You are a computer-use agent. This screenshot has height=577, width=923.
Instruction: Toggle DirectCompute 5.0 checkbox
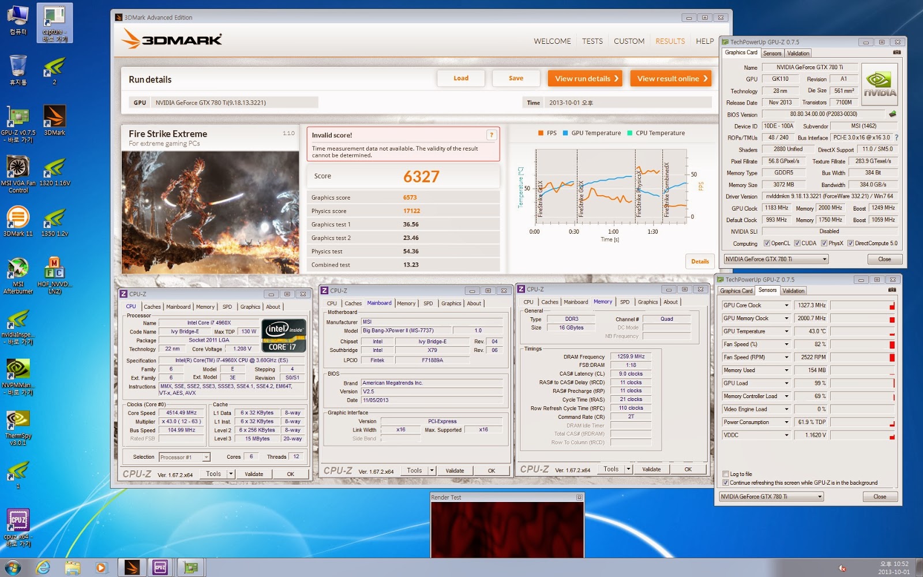(850, 243)
